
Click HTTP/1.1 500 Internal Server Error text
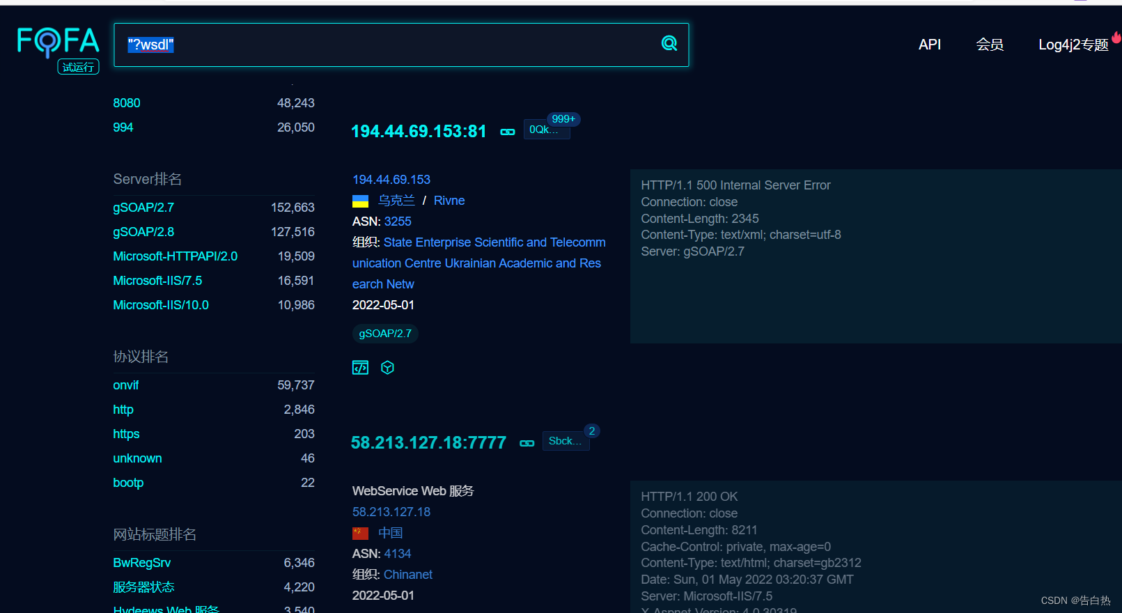pos(735,185)
